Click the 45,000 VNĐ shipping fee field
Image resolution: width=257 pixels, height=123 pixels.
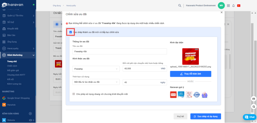point(145,69)
